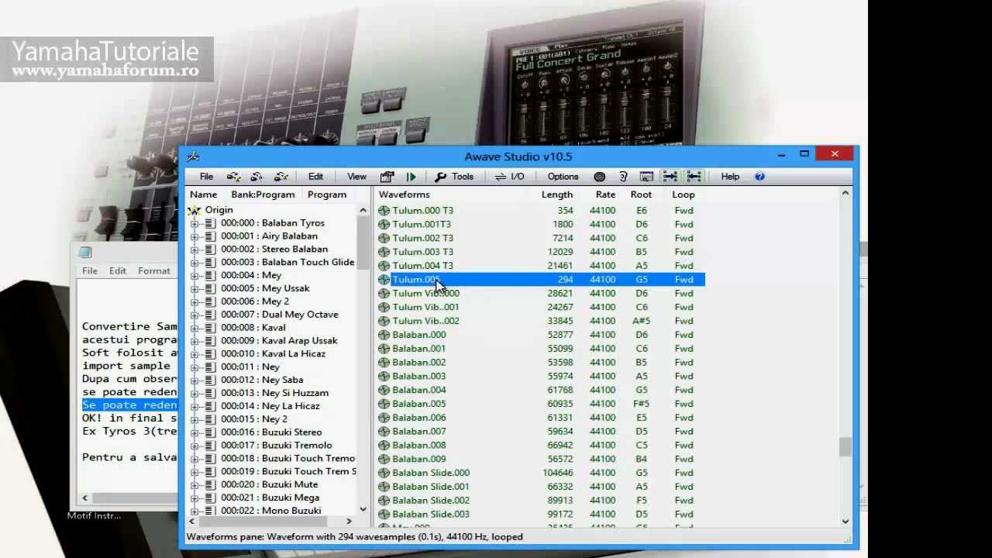Viewport: 992px width, 558px height.
Task: Select 000:007 : Dual Mey Octave instrument
Action: click(x=279, y=315)
